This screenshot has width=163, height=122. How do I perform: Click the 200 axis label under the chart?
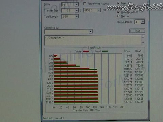(122, 107)
